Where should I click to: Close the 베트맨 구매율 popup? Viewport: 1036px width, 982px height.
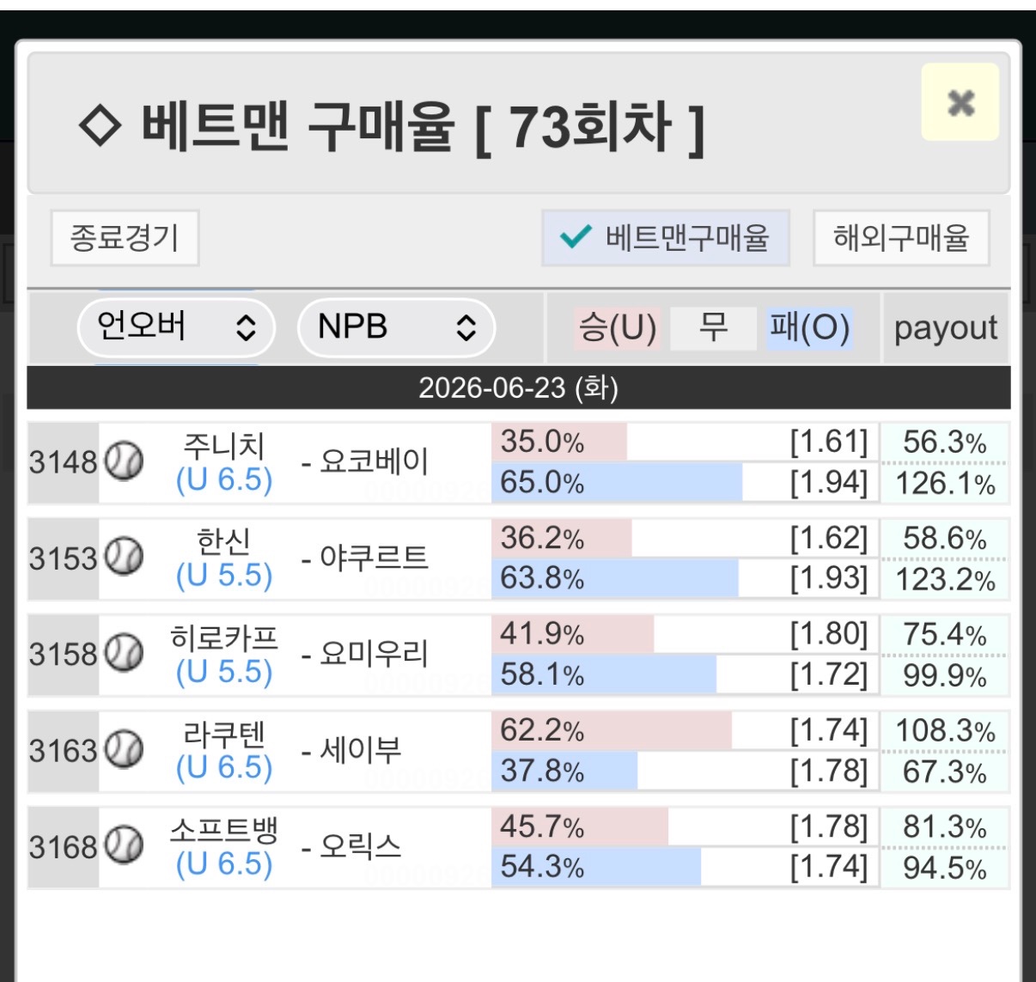click(x=960, y=102)
